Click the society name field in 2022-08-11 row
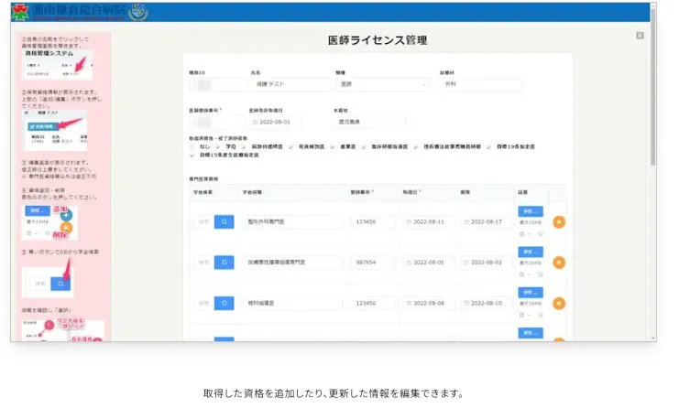The image size is (679, 419). (x=292, y=221)
